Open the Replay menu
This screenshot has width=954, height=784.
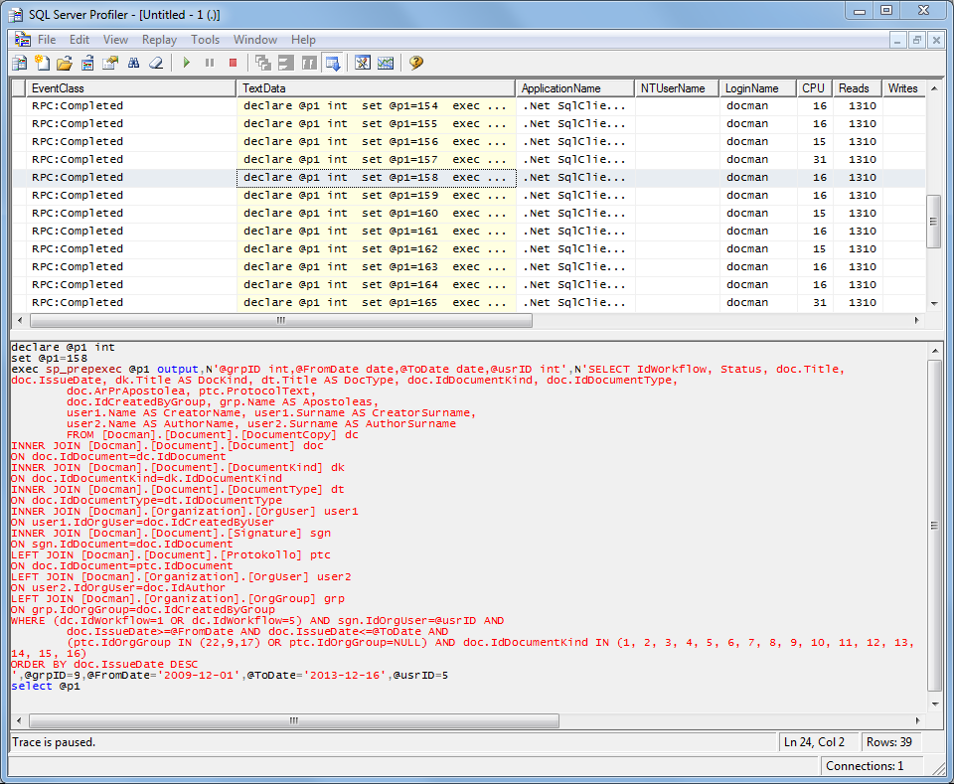[159, 40]
